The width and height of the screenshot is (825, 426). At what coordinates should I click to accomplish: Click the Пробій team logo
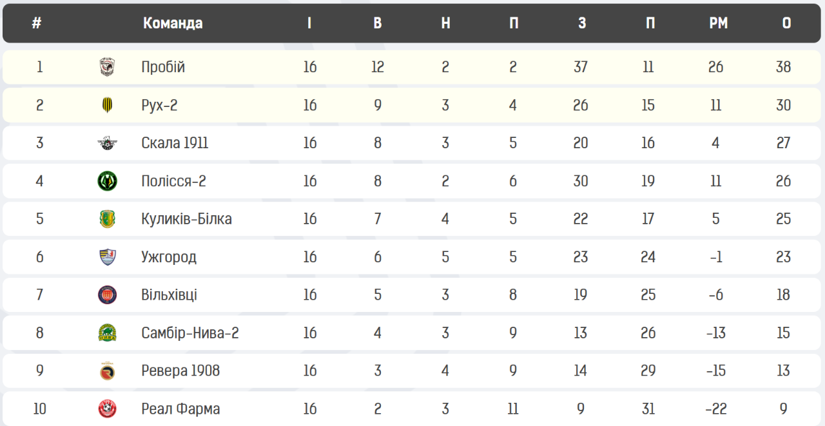(x=108, y=67)
